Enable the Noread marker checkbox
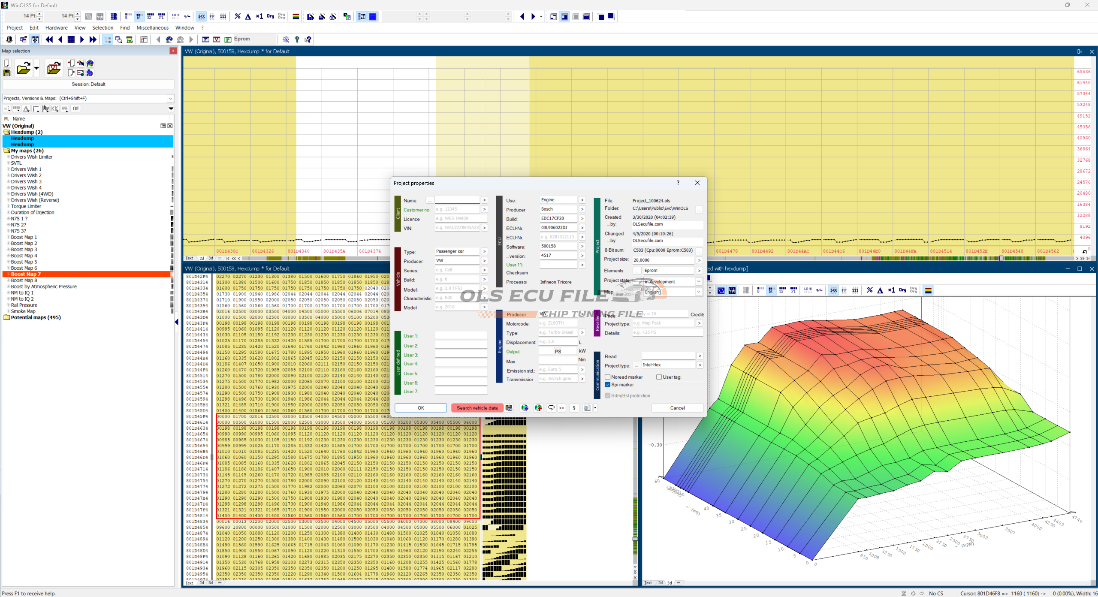This screenshot has height=597, width=1098. pos(607,377)
